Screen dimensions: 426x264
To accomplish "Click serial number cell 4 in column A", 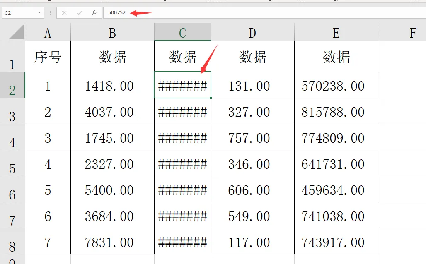I will (x=48, y=163).
